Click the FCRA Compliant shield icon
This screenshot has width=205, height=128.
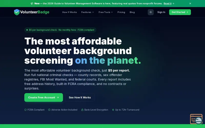25,110
